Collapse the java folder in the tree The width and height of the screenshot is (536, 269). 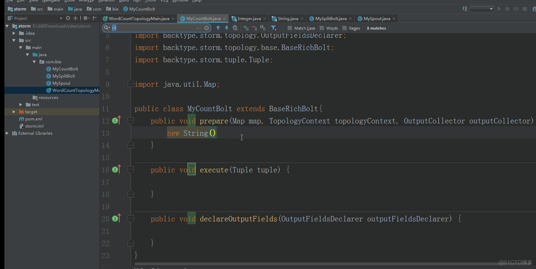28,54
